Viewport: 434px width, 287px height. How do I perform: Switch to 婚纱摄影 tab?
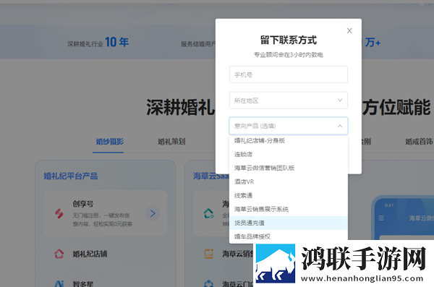coord(110,142)
